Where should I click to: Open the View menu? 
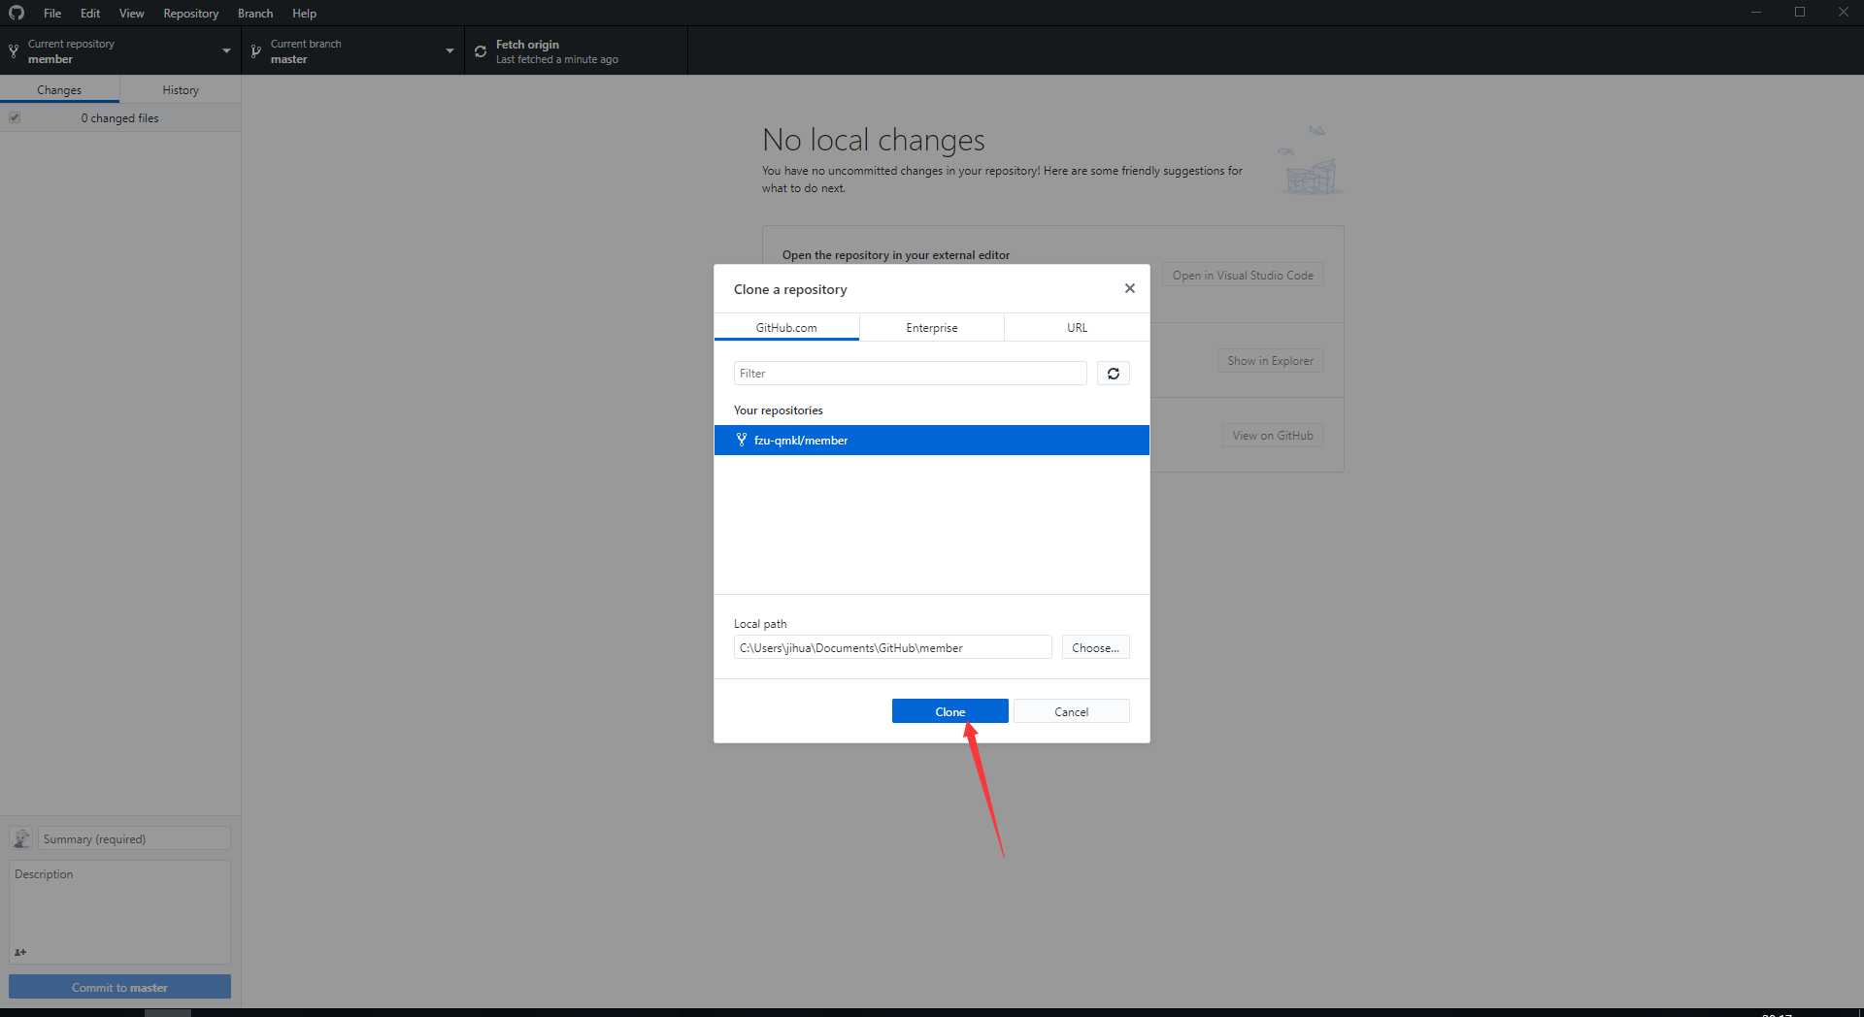[x=132, y=13]
